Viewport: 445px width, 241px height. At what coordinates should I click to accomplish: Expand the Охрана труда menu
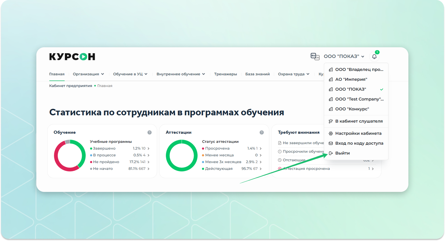(x=294, y=74)
